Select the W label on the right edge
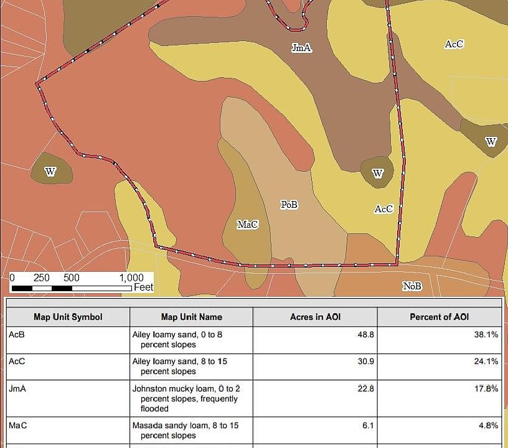This screenshot has height=448, width=508. [491, 141]
